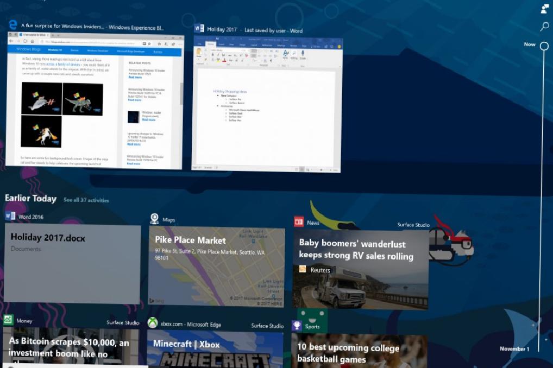Click the red News app icon
The width and height of the screenshot is (553, 368).
pos(299,221)
